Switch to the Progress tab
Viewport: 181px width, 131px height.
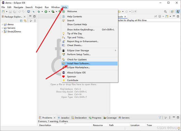(x=95, y=118)
